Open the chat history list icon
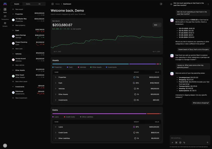Image resolution: width=212 pixels, height=149 pixels. [x=171, y=4]
